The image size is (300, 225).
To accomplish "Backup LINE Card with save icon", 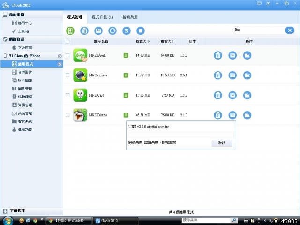I will [x=232, y=95].
